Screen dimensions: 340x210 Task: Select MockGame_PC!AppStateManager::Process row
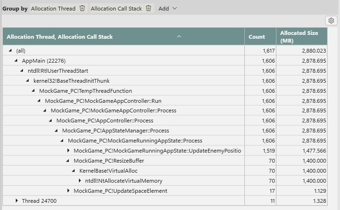click(115, 131)
